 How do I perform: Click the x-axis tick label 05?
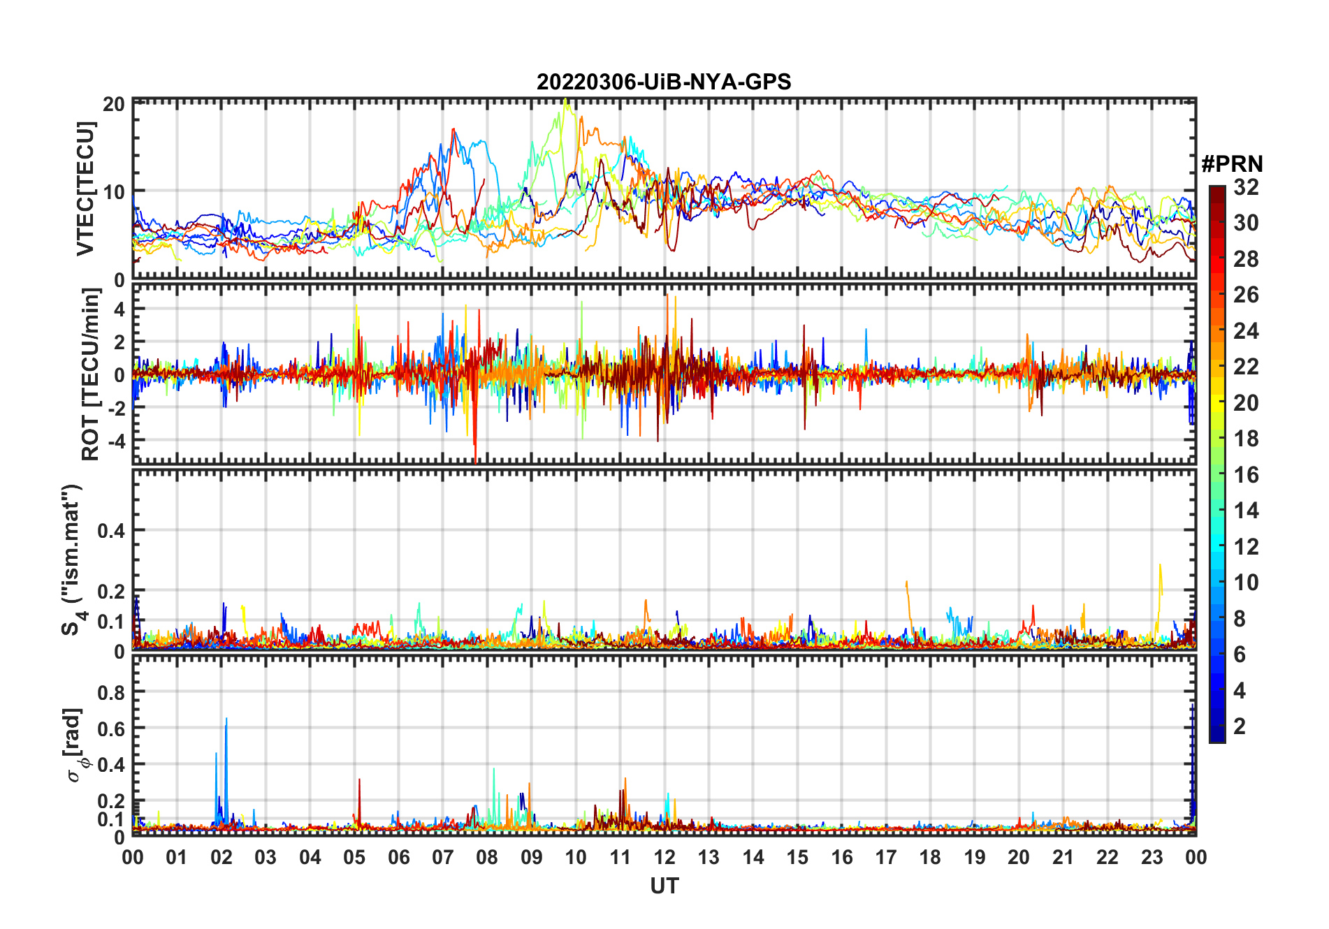[354, 857]
